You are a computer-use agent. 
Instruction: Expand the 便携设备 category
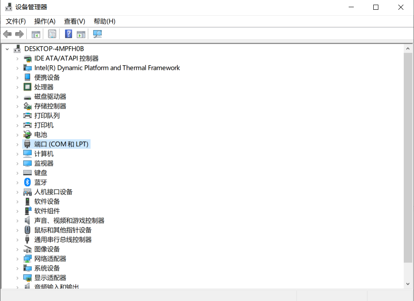click(x=17, y=78)
